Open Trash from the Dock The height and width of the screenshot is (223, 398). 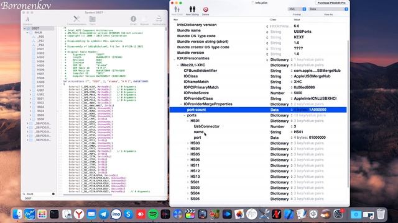(x=381, y=214)
